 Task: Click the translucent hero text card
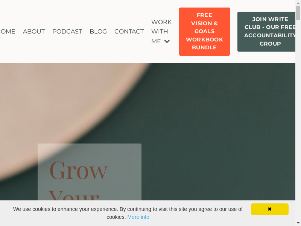point(90,172)
